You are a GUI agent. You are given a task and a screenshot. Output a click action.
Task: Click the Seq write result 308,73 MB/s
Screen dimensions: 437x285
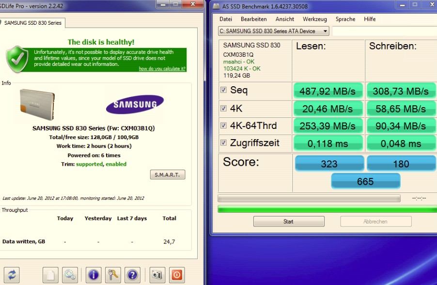pos(401,91)
